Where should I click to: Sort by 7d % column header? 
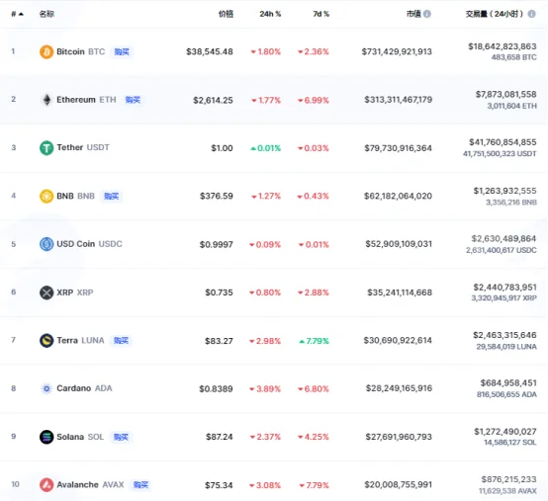point(320,14)
